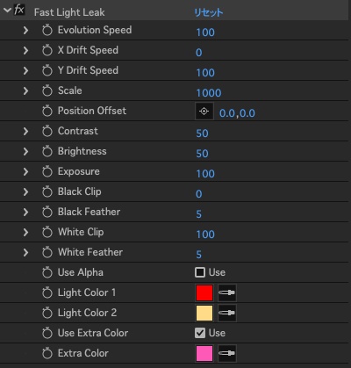Open the red Light Color 1 swatch
Screen dimensions: 351x368
click(204, 292)
